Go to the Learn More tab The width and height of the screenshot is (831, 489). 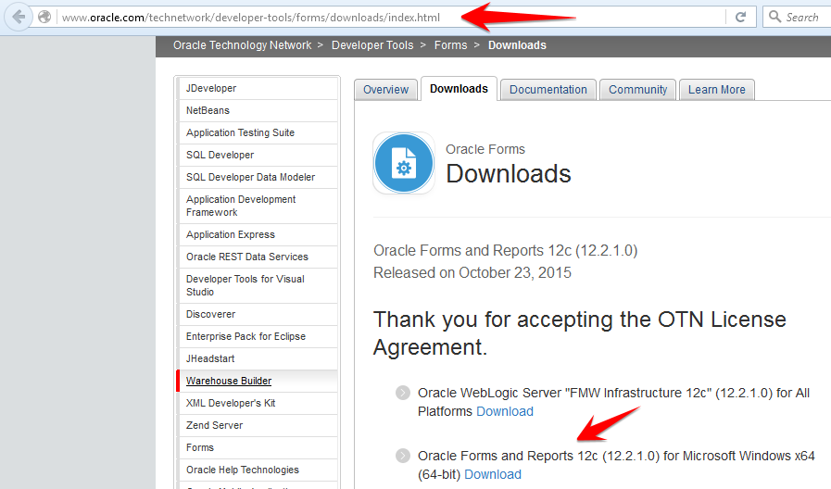(x=716, y=90)
